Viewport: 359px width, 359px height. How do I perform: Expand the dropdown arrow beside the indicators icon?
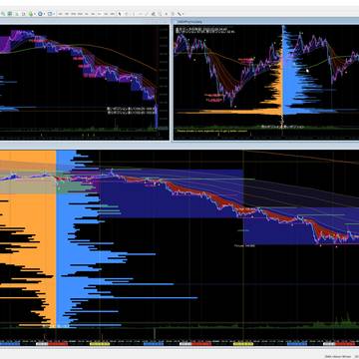click(35, 14)
